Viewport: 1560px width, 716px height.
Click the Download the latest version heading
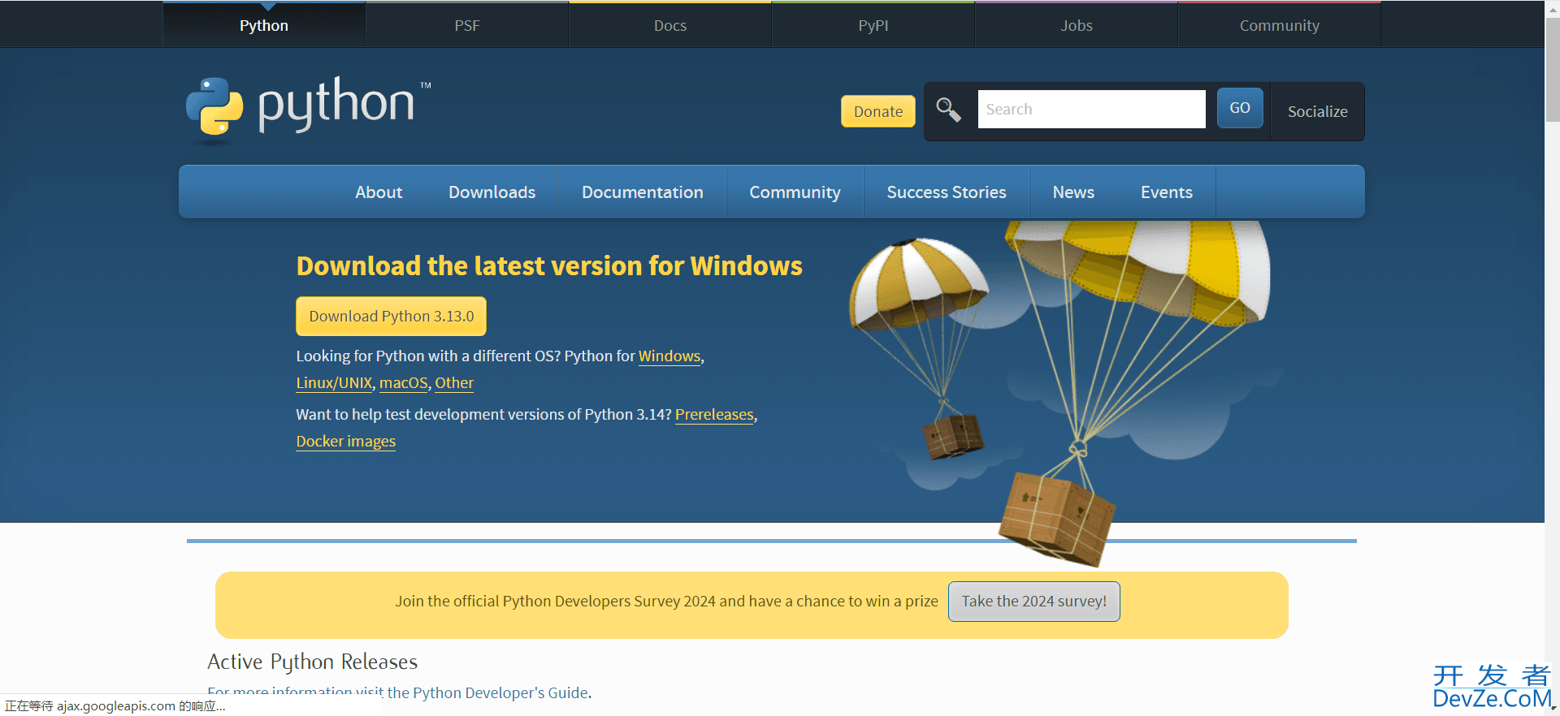(549, 266)
